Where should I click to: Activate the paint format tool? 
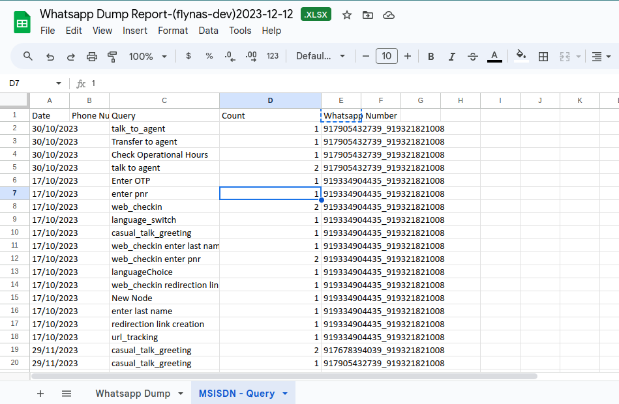point(112,57)
